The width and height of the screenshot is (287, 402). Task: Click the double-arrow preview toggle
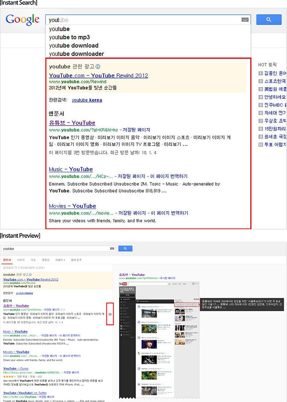click(110, 314)
